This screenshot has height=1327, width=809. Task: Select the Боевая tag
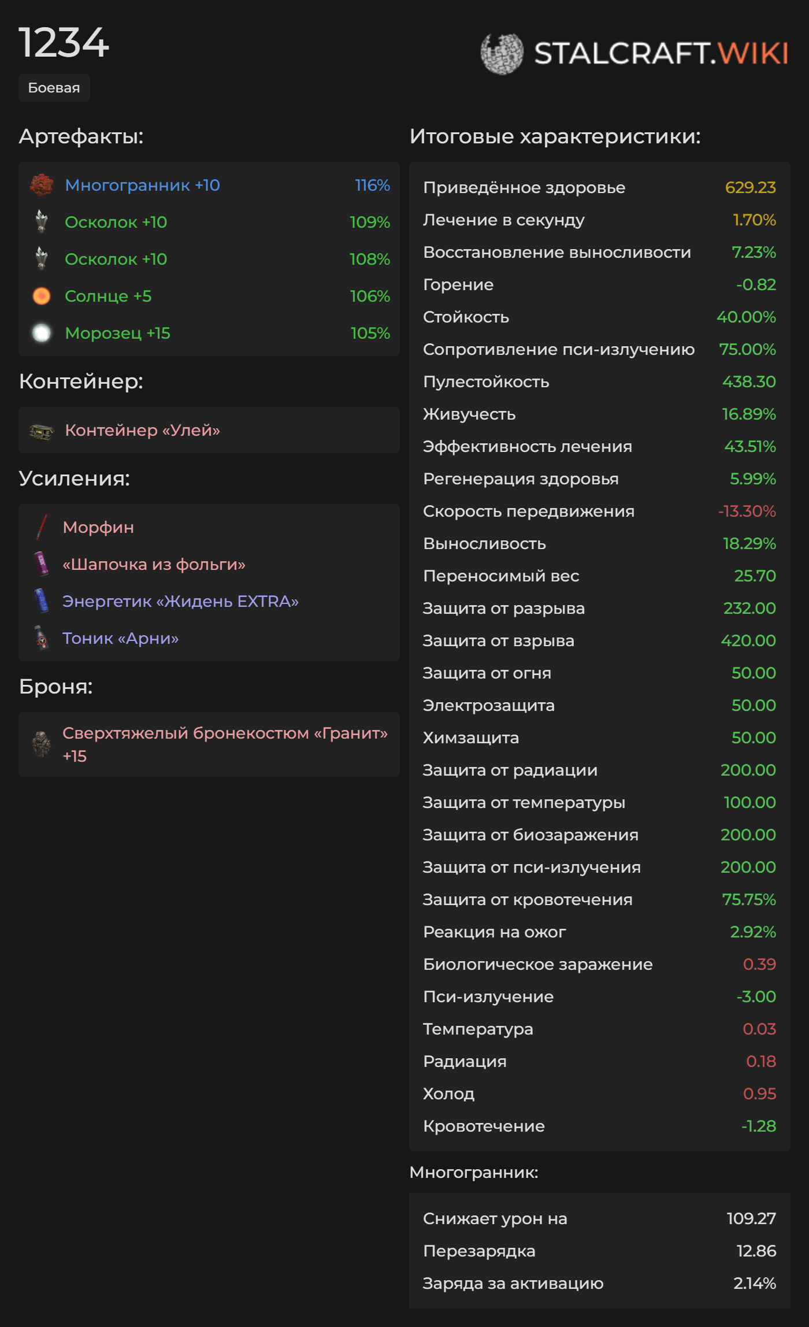(54, 88)
